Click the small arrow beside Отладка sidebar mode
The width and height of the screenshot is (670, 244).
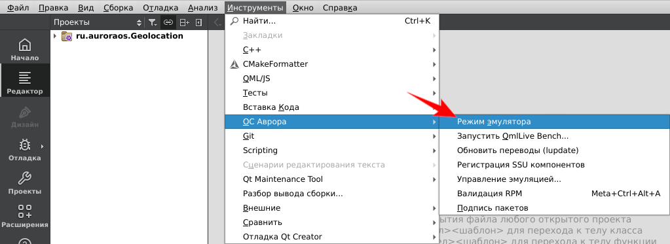(43, 147)
